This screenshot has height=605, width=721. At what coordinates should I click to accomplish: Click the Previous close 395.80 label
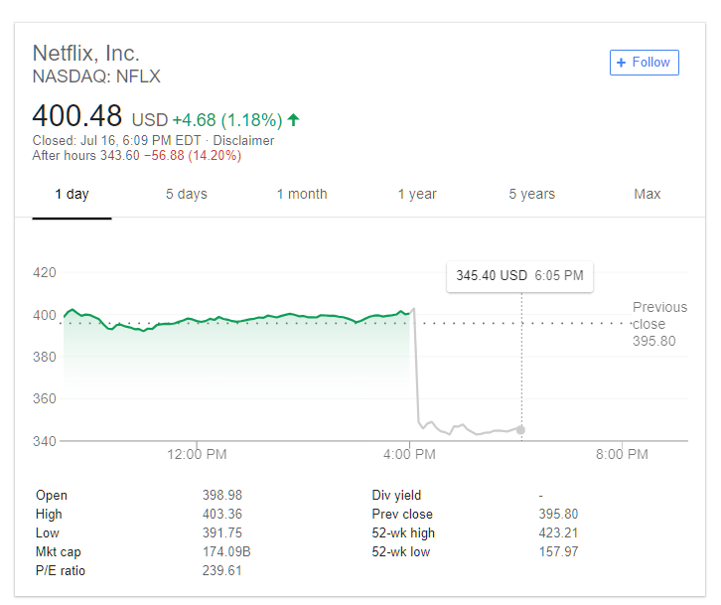coord(659,324)
